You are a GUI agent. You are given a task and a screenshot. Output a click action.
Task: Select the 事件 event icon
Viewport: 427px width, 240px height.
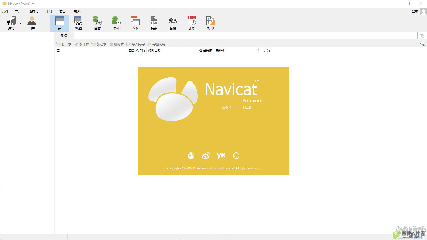coord(116,23)
